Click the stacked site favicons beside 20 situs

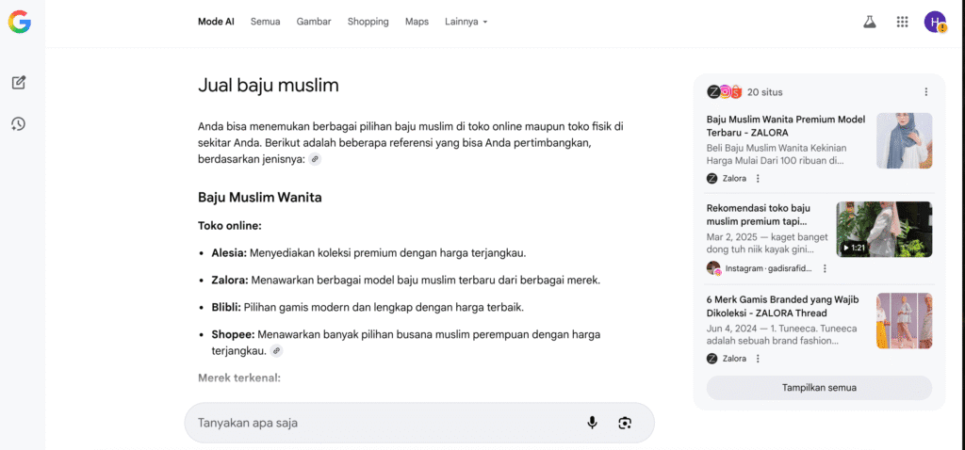[x=725, y=92]
